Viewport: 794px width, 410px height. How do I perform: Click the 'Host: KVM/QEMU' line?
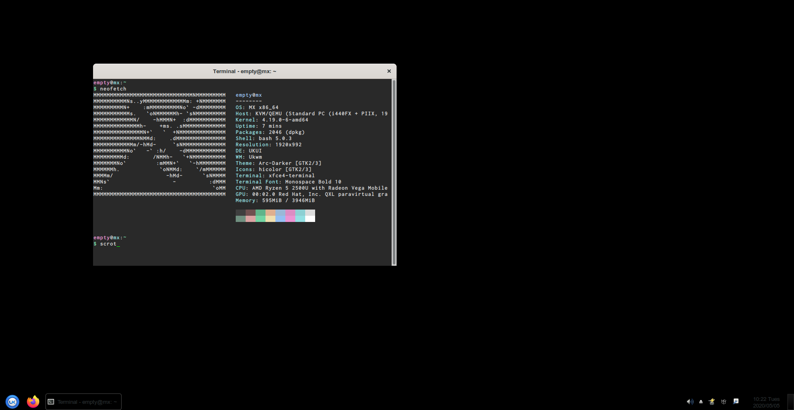pyautogui.click(x=312, y=114)
